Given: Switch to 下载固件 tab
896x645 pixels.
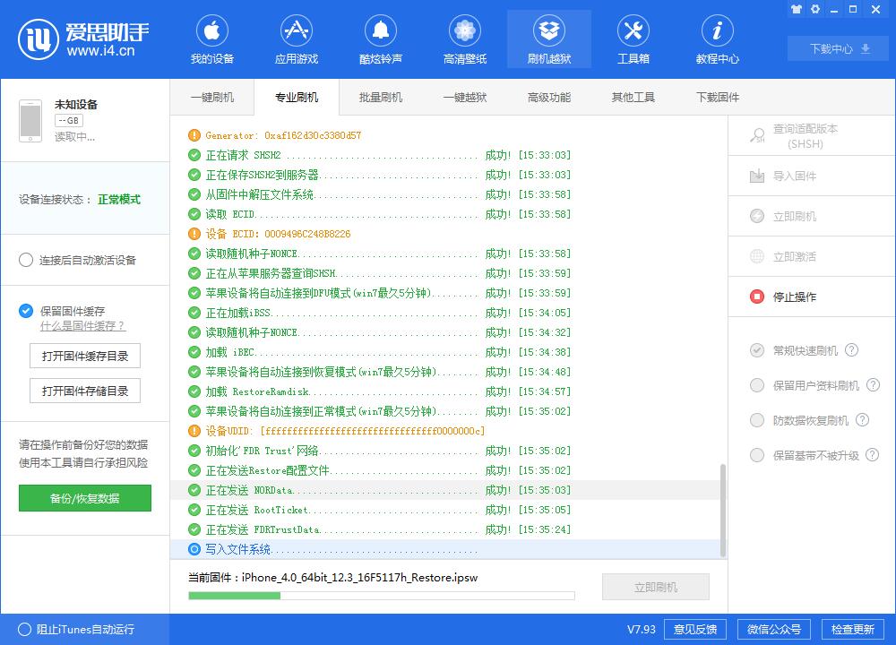Looking at the screenshot, I should coord(718,97).
